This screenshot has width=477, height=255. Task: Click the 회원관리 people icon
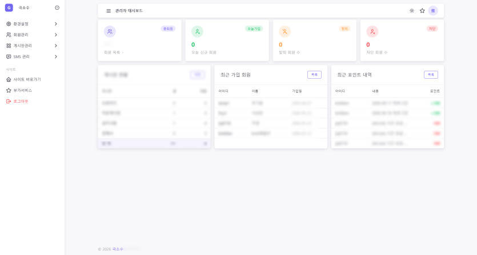tap(9, 35)
